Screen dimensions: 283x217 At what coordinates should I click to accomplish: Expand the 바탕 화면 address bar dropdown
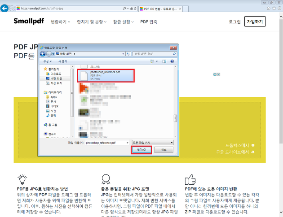coord(123,54)
